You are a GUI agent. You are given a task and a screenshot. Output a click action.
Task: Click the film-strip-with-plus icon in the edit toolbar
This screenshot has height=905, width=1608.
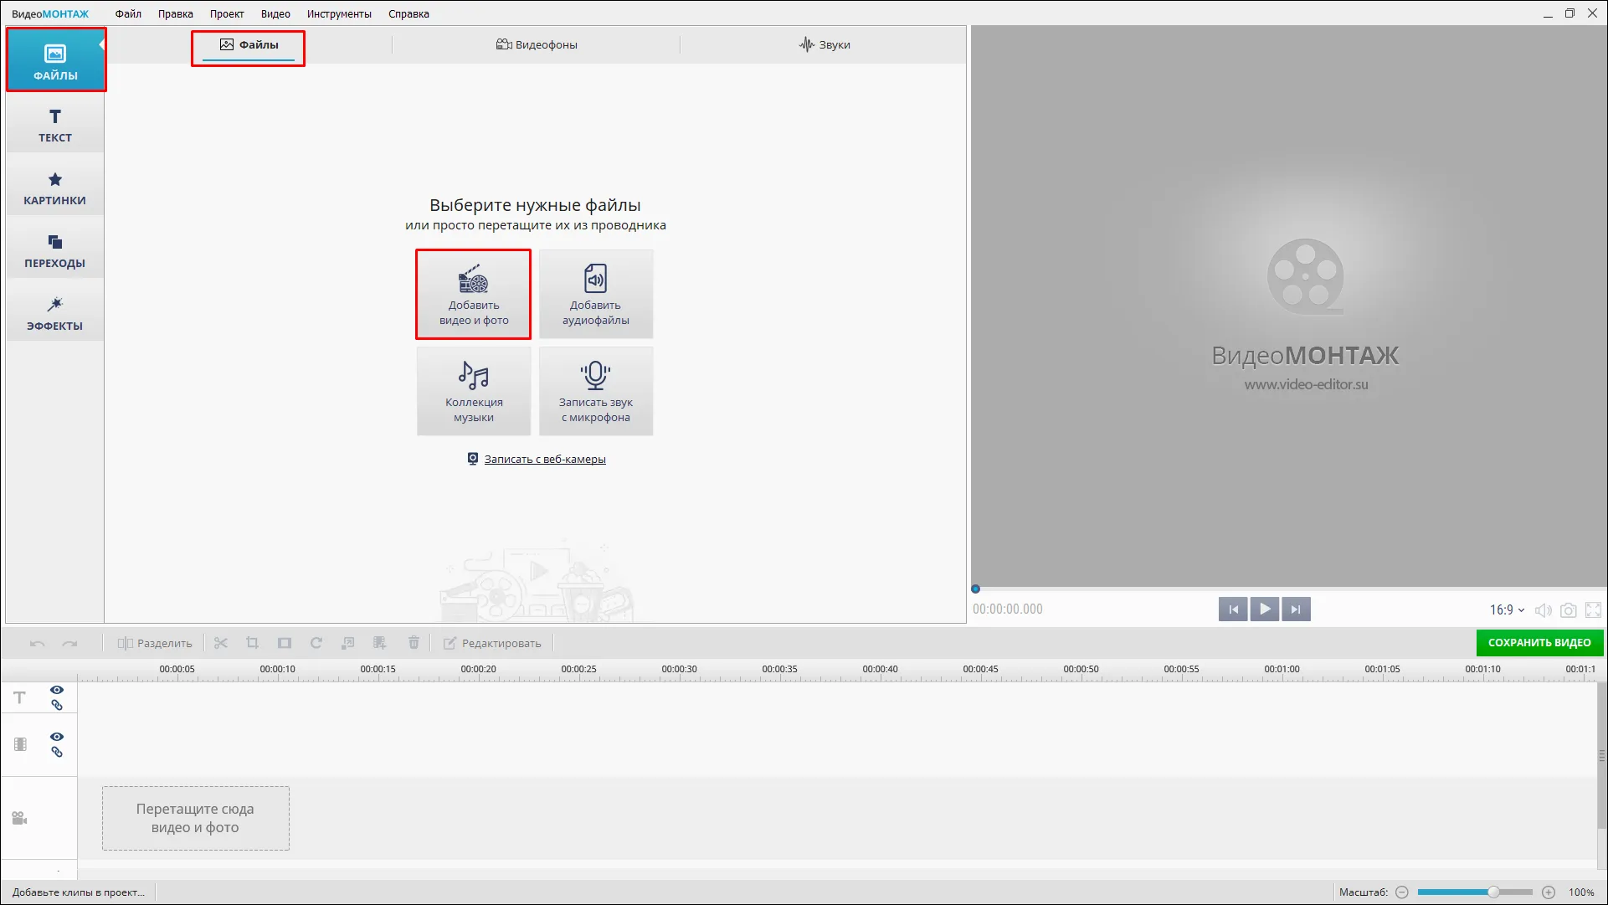(380, 643)
